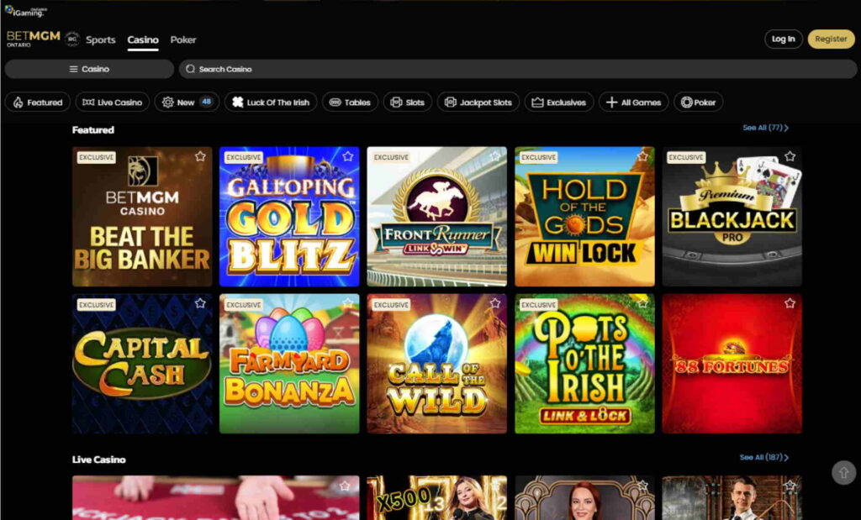Open the Poker category chip
Viewport: 861px width, 520px height.
pos(699,102)
